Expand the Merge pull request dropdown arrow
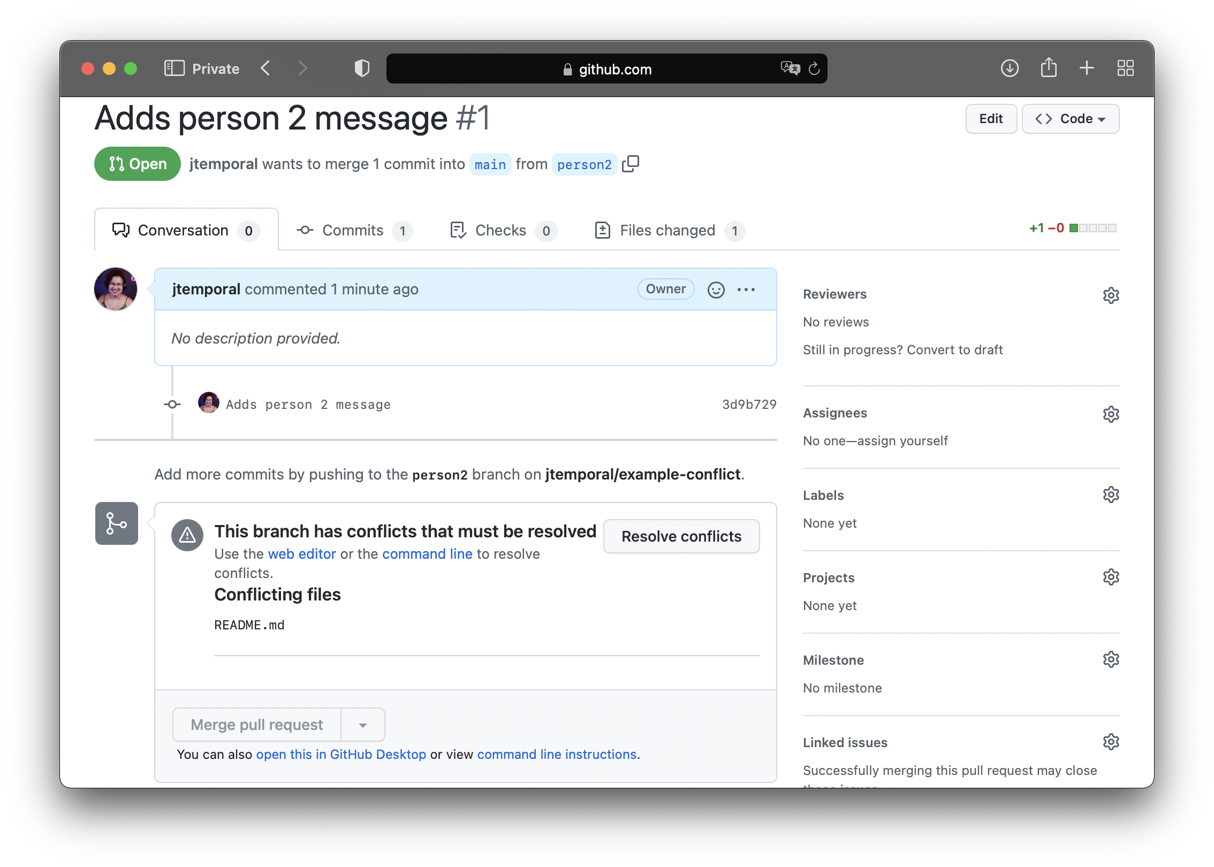 pyautogui.click(x=365, y=725)
